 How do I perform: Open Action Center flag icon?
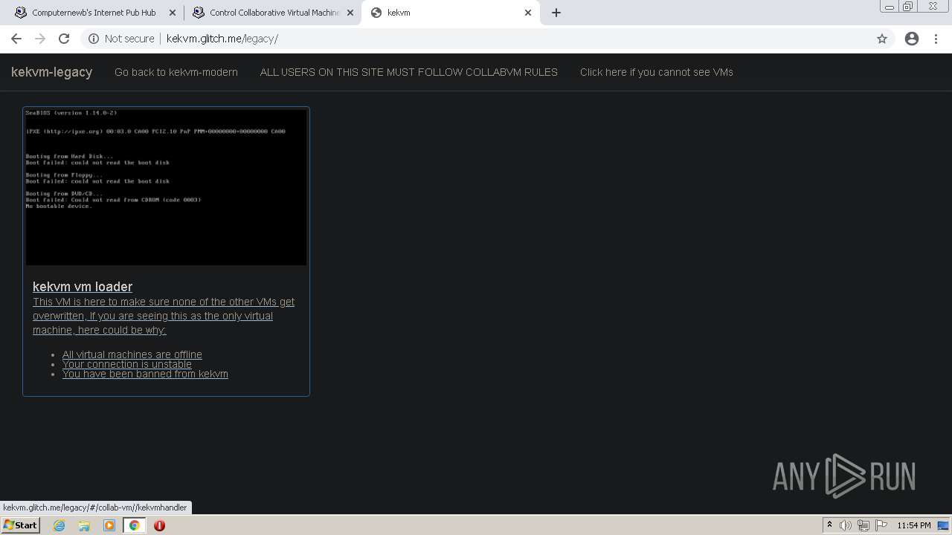pyautogui.click(x=881, y=525)
